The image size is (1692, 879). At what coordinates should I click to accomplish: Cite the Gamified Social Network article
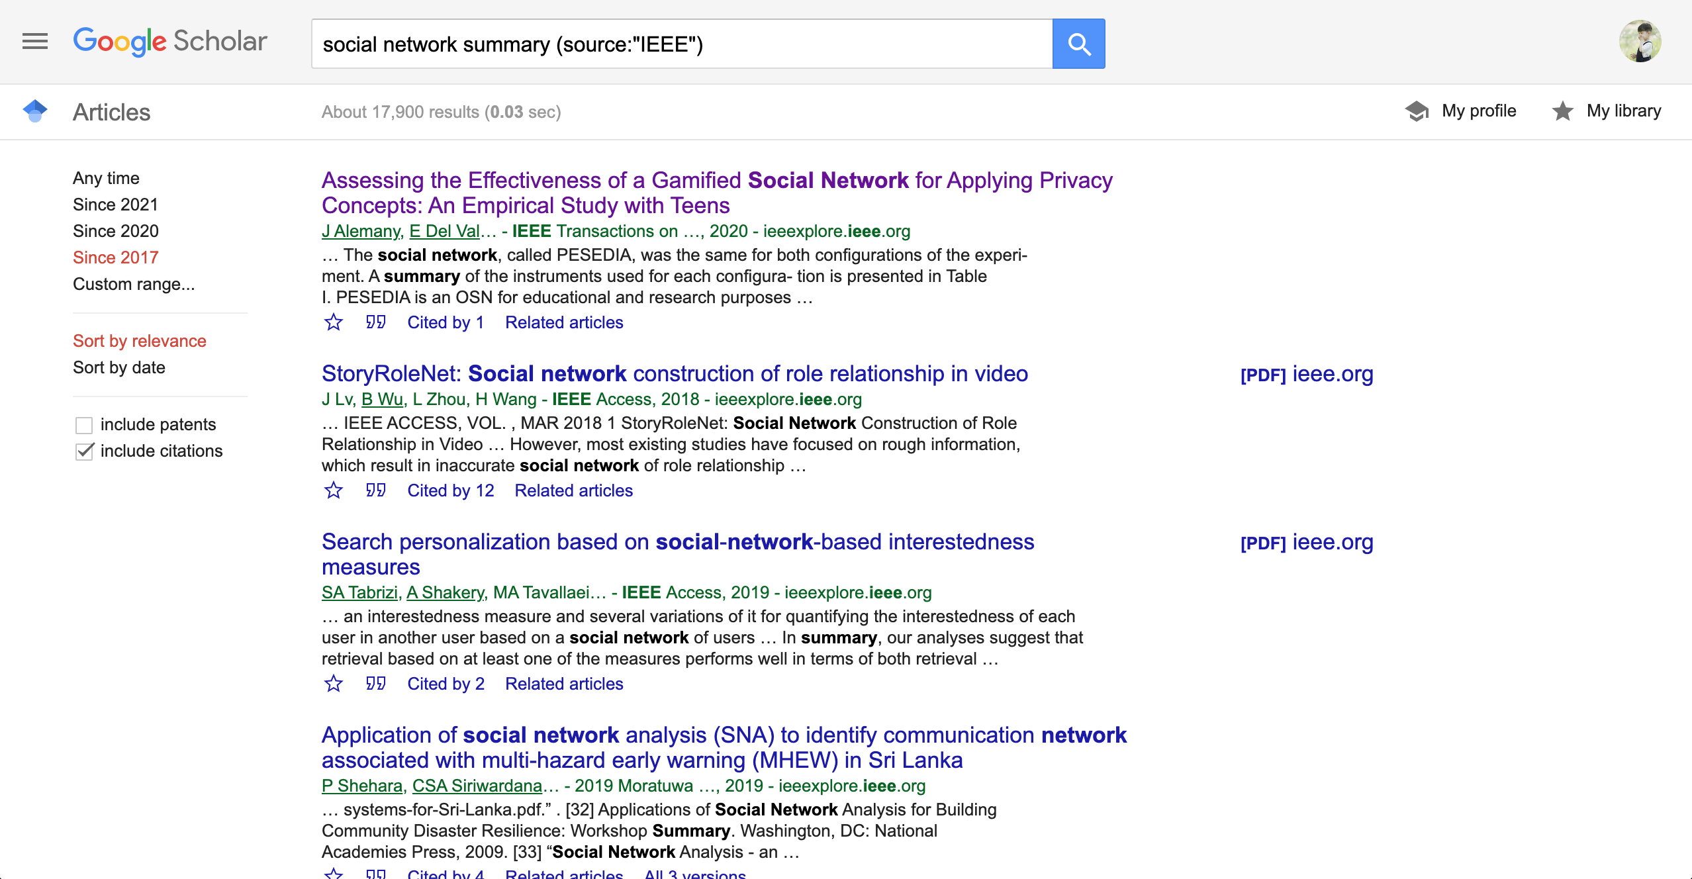coord(376,322)
